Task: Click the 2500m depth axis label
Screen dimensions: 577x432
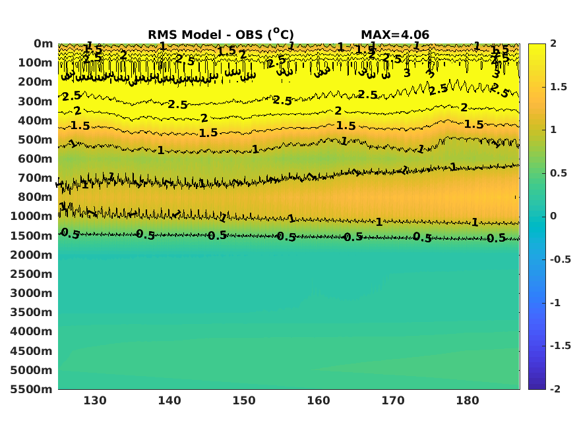Action: tap(32, 274)
